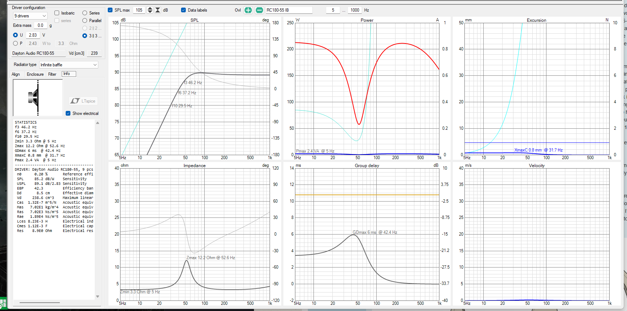The height and width of the screenshot is (311, 627).
Task: Click the SPL auto-scale hourglass icon
Action: 158,10
